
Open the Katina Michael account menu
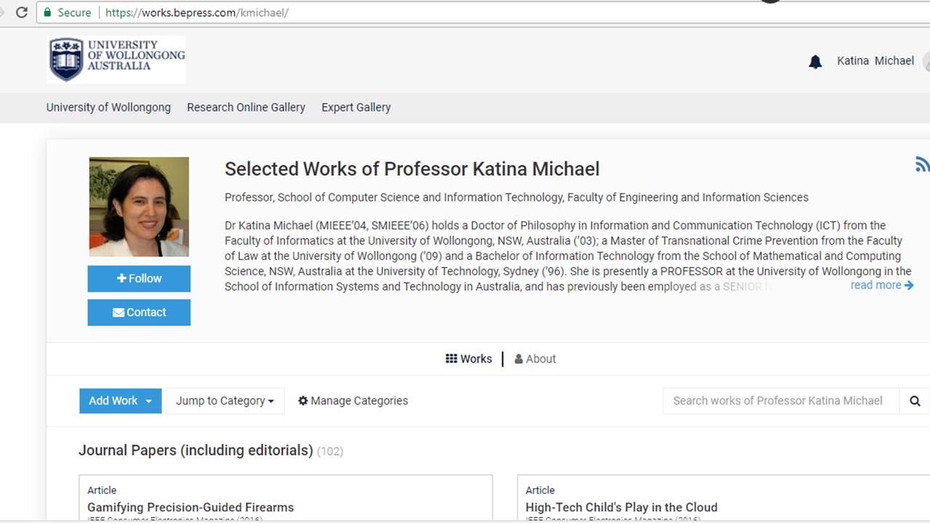[x=875, y=61]
